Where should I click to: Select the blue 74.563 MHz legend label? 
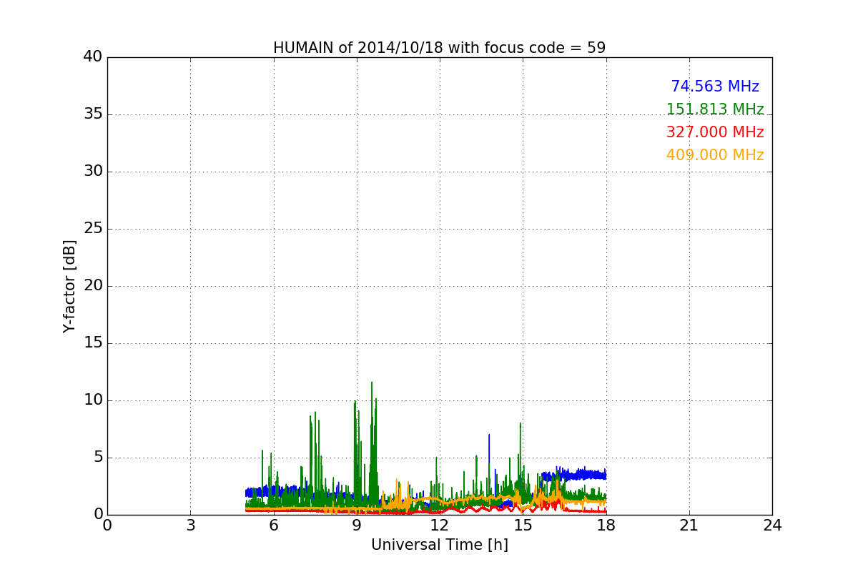715,87
